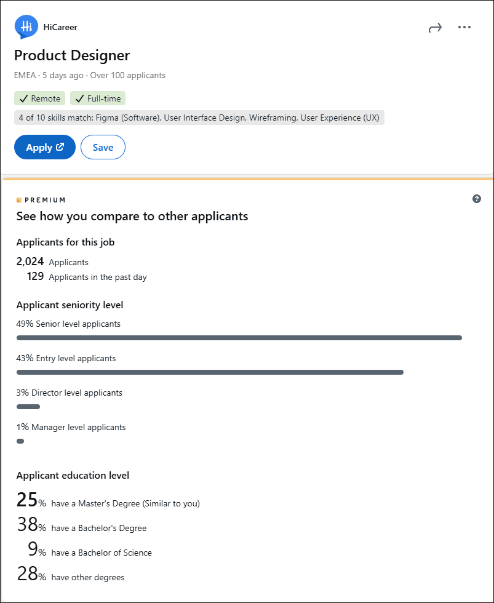494x603 pixels.
Task: Share this job with the arrow icon
Action: click(x=435, y=28)
